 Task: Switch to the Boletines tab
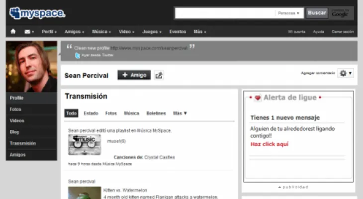coord(156,113)
